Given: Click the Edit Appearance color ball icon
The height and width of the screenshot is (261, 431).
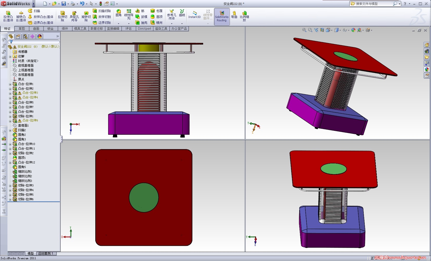Looking at the screenshot, I should (x=353, y=30).
